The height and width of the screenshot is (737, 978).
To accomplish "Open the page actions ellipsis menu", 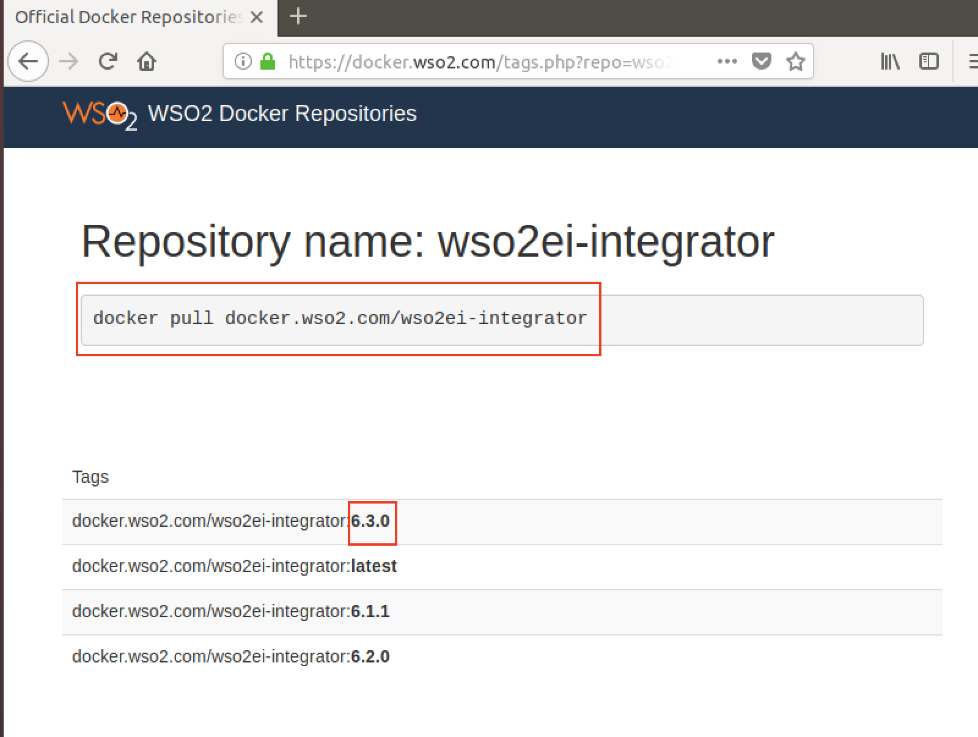I will pyautogui.click(x=727, y=61).
